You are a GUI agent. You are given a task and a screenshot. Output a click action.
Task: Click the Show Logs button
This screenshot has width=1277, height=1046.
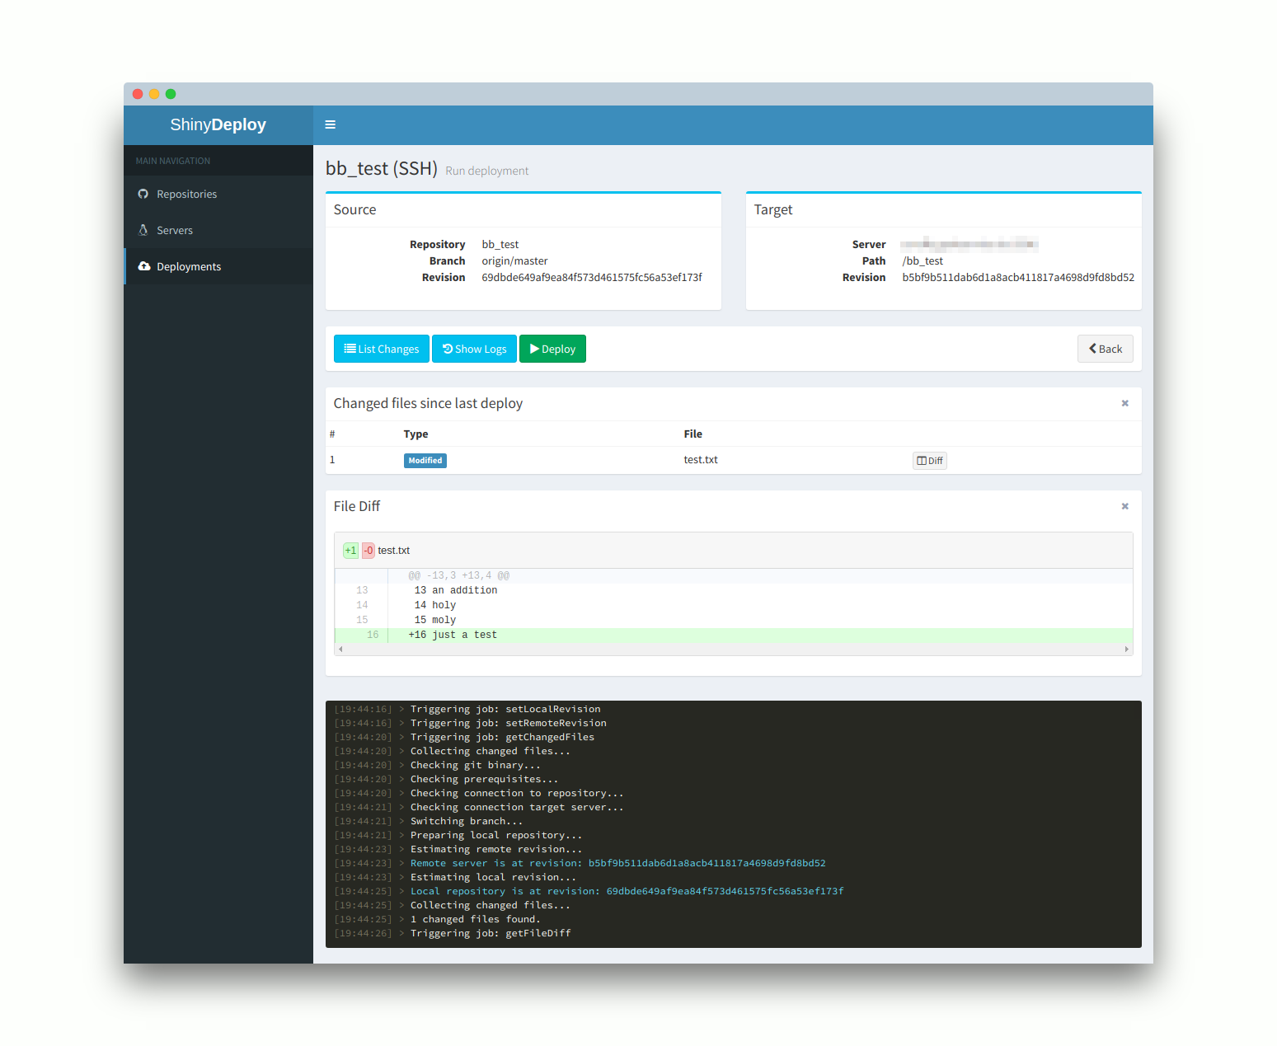[475, 349]
